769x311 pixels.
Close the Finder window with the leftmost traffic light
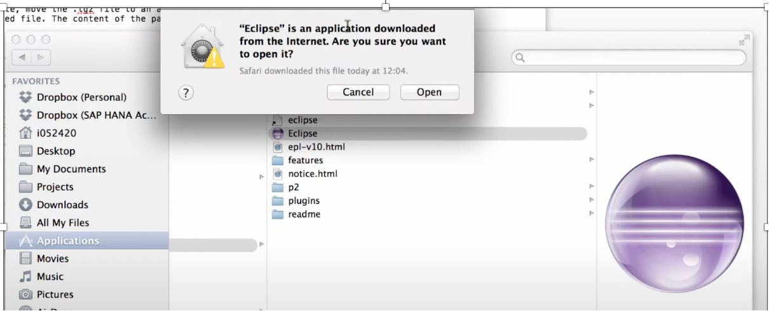pos(17,39)
